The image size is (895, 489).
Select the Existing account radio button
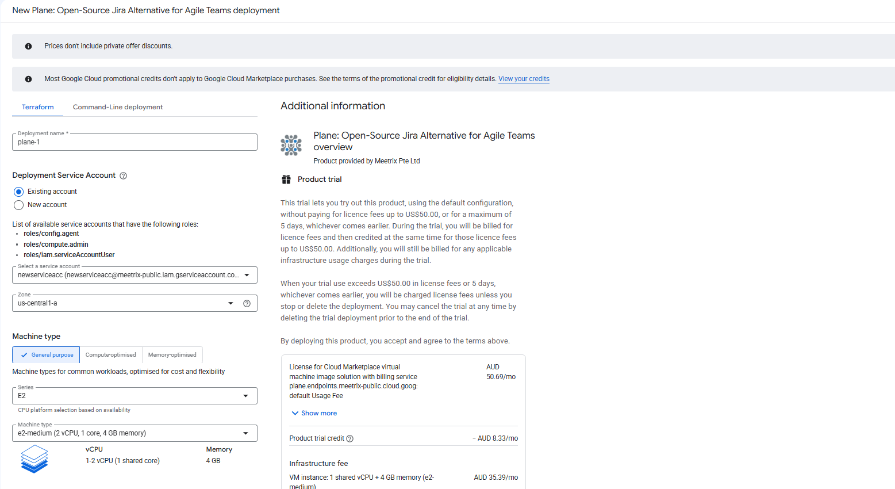[18, 192]
